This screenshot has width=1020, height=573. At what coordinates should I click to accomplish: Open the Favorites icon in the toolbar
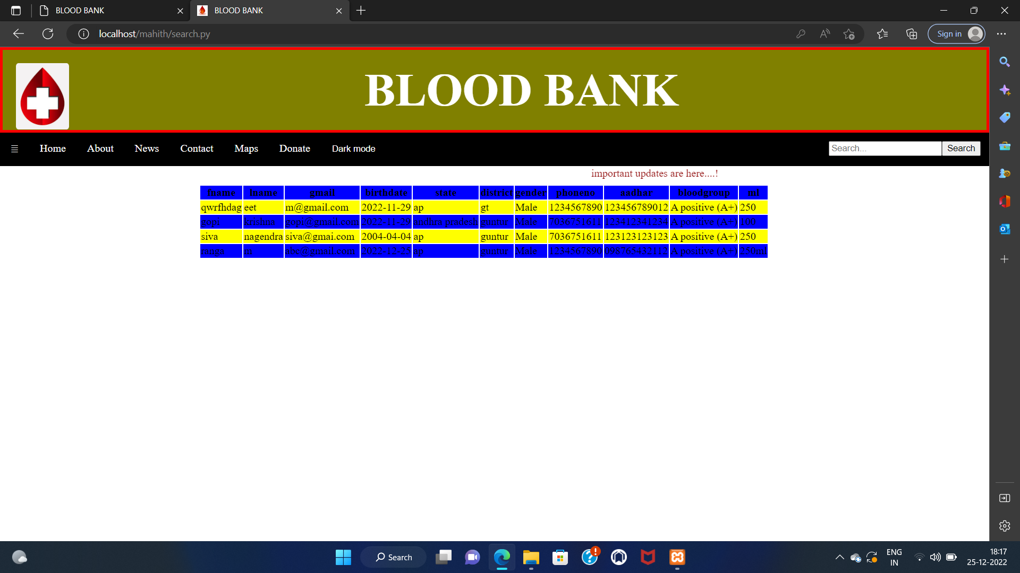point(882,33)
